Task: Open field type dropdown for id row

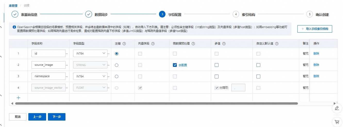Action: (90, 53)
